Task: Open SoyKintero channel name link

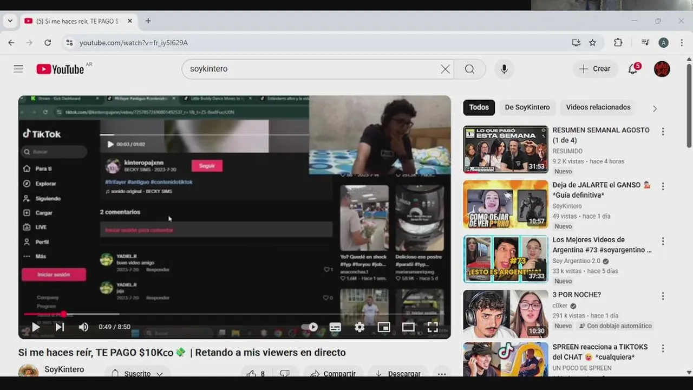Action: click(x=64, y=369)
